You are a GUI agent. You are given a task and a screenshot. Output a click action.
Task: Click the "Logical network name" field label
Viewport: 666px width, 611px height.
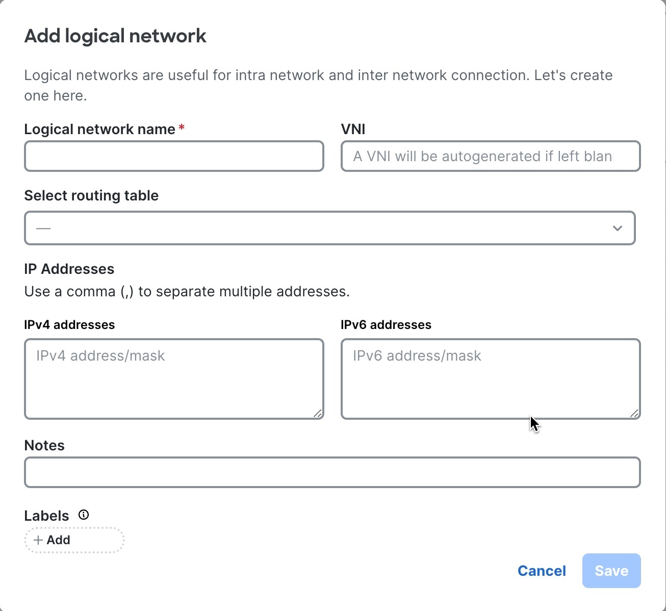pos(100,129)
